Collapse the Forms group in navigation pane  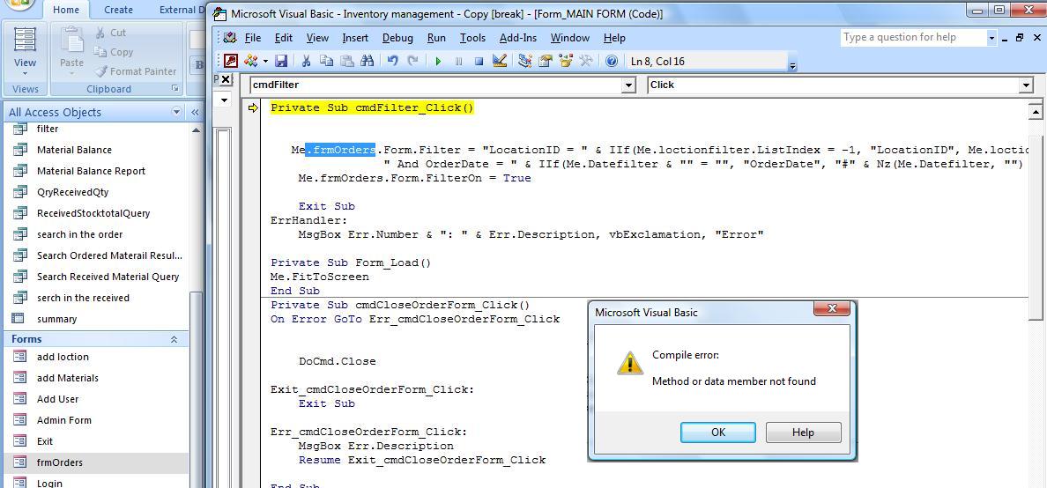click(x=174, y=339)
